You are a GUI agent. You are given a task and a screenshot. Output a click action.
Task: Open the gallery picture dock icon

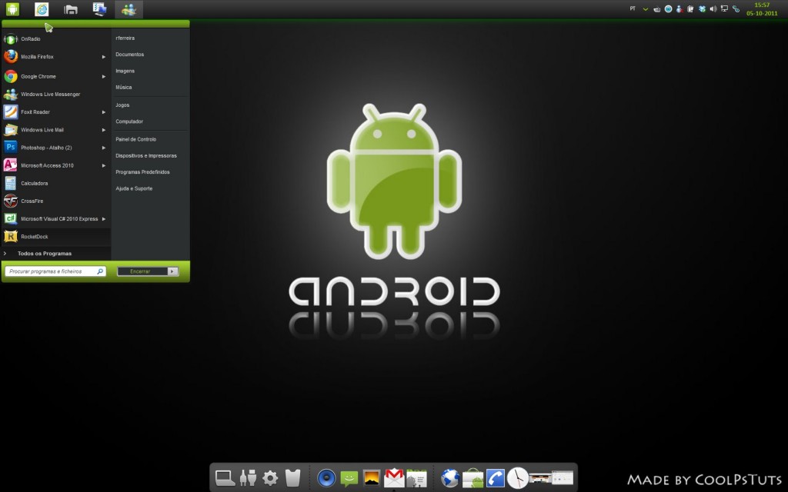372,478
